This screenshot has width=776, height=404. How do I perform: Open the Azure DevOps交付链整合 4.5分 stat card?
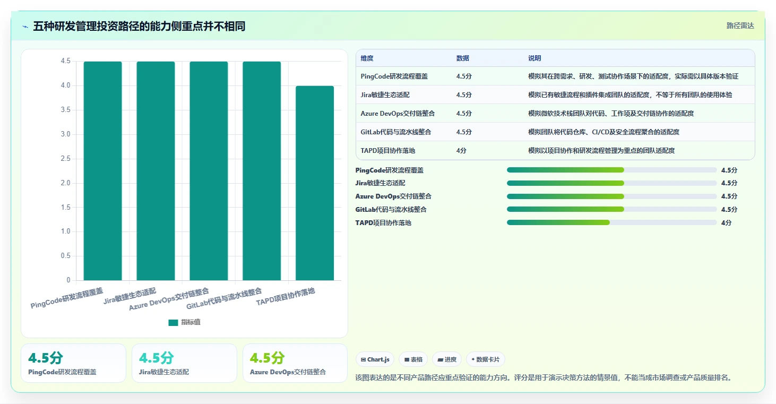(x=295, y=363)
